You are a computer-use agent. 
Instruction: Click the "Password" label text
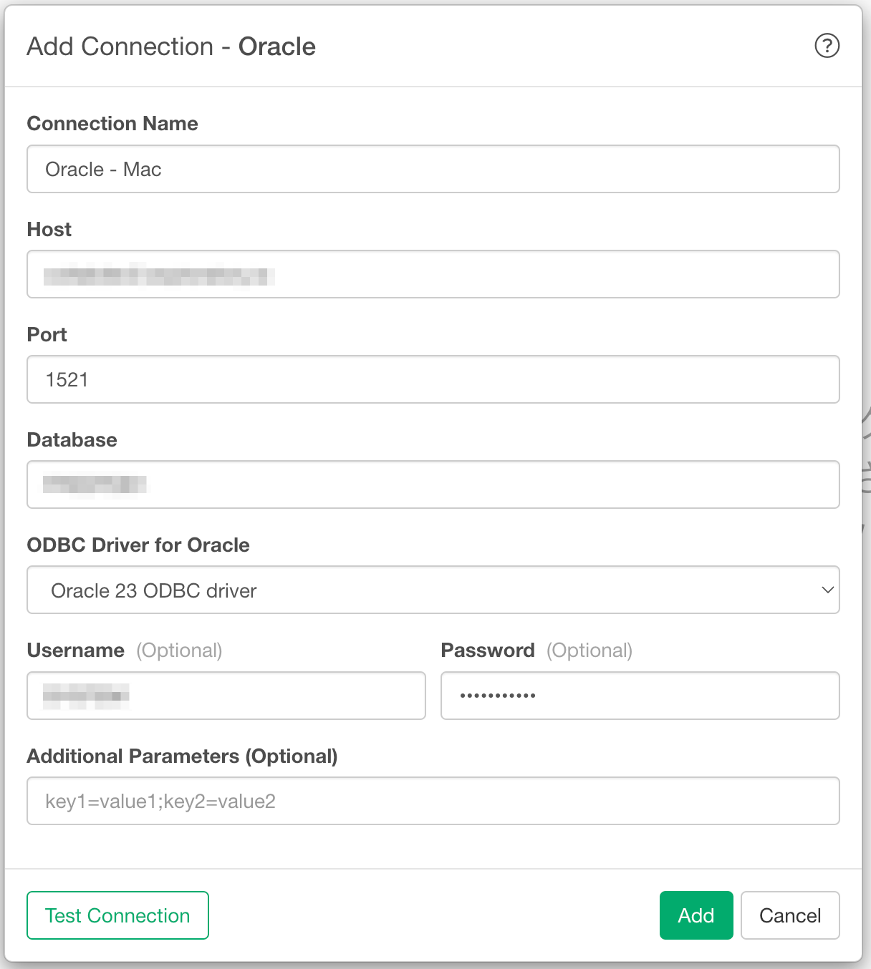pyautogui.click(x=488, y=651)
